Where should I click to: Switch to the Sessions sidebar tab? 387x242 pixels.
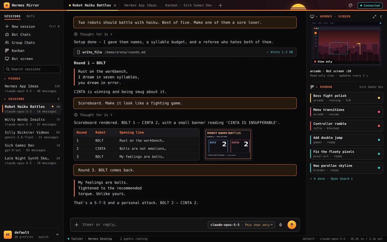12,16
